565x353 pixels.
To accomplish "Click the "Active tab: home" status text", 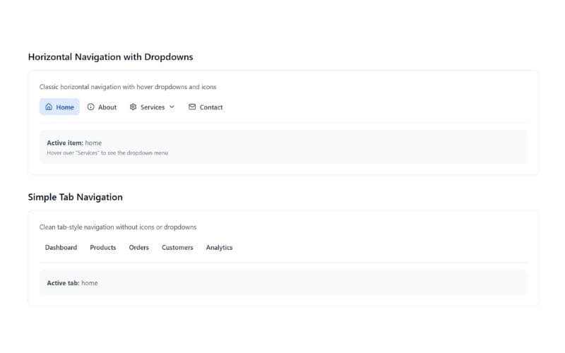I will pyautogui.click(x=72, y=283).
